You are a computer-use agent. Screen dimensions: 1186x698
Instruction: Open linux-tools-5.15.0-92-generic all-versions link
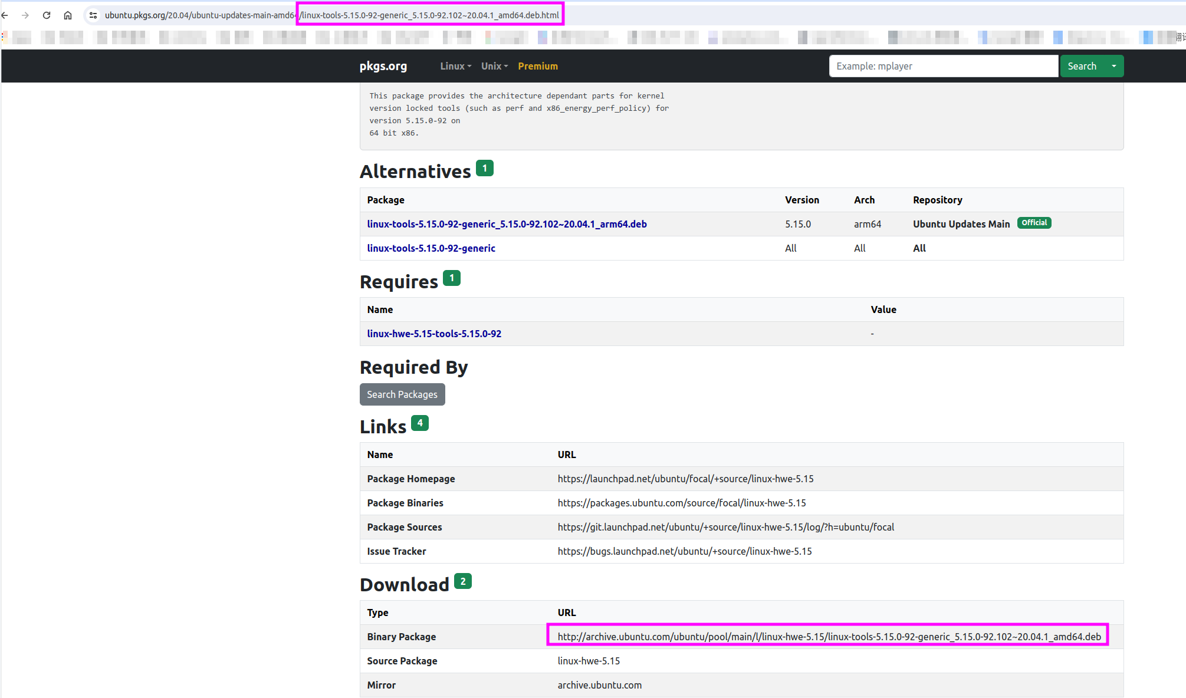point(431,248)
